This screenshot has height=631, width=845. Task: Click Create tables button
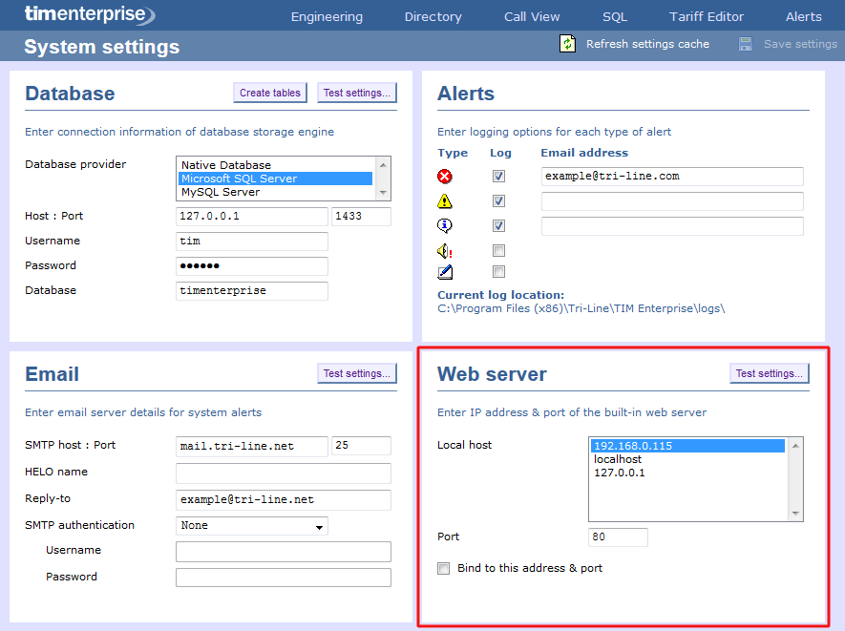pyautogui.click(x=270, y=93)
